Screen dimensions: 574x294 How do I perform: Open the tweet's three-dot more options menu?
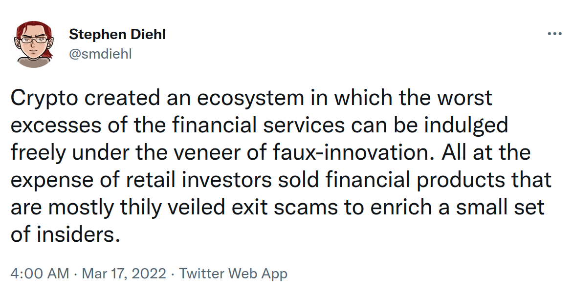tap(554, 34)
